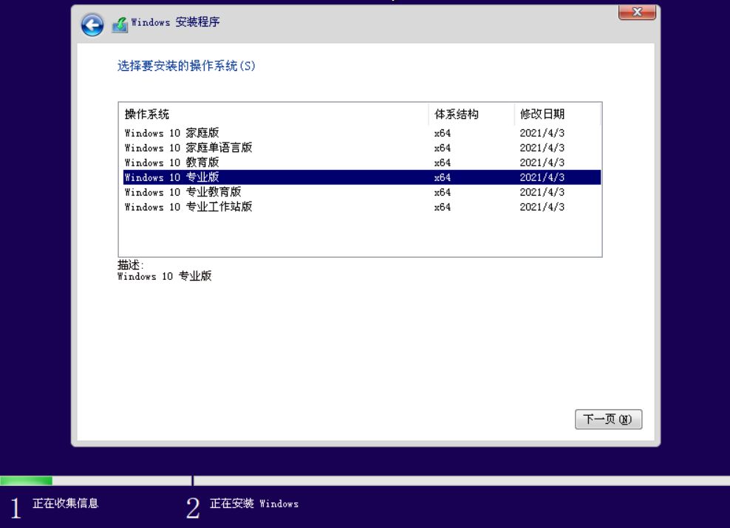The height and width of the screenshot is (528, 730).
Task: Click the Windows Setup title icon
Action: [x=120, y=24]
